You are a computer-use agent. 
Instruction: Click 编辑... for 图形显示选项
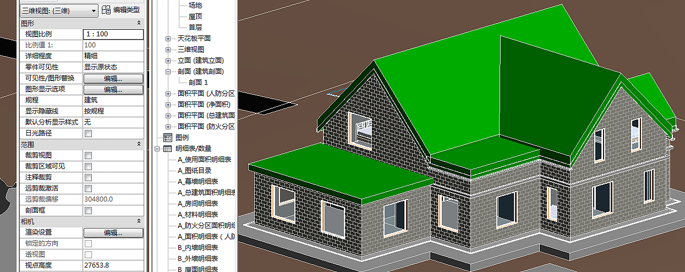coord(113,89)
